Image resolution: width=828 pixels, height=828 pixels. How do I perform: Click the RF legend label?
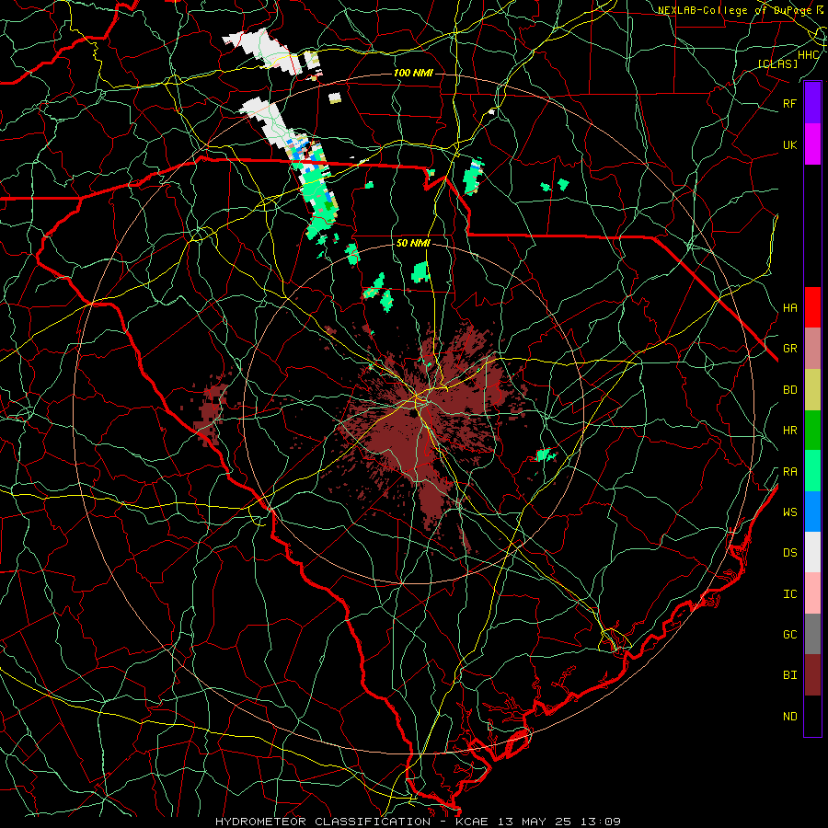789,103
